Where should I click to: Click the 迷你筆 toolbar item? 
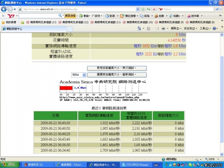[195, 16]
